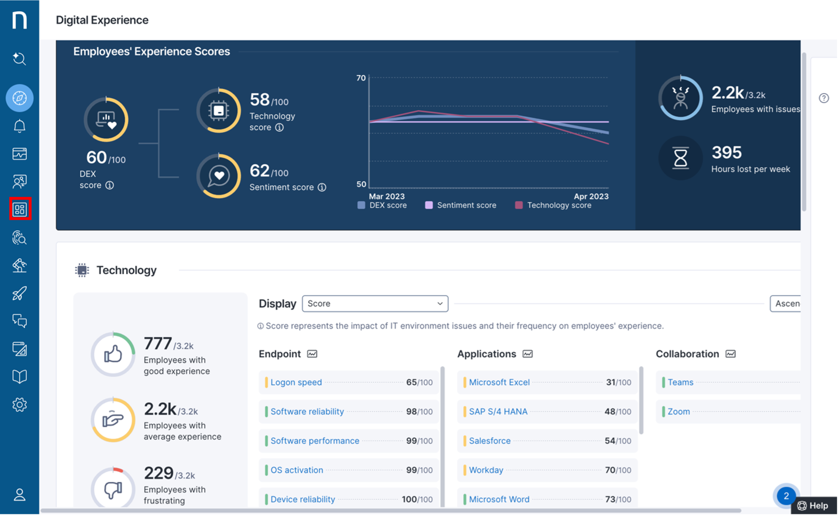840x517 pixels.
Task: Select the Microsoft Excel application link
Action: coord(499,382)
